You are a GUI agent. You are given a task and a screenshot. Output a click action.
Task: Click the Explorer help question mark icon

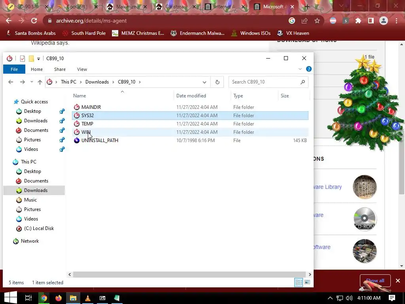point(308,69)
